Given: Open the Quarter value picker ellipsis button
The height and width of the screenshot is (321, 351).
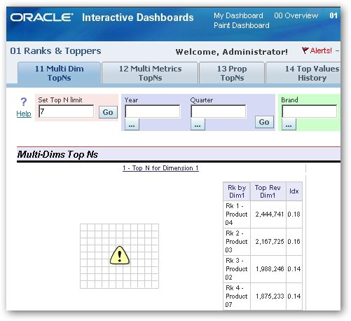Looking at the screenshot, I should click(x=198, y=125).
